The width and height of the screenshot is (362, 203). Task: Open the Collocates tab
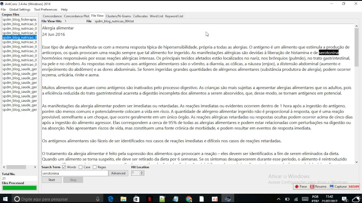coord(140,16)
